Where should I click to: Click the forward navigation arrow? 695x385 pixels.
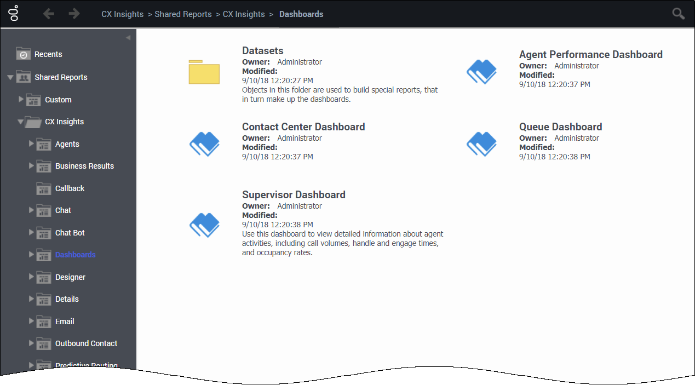[x=74, y=14]
